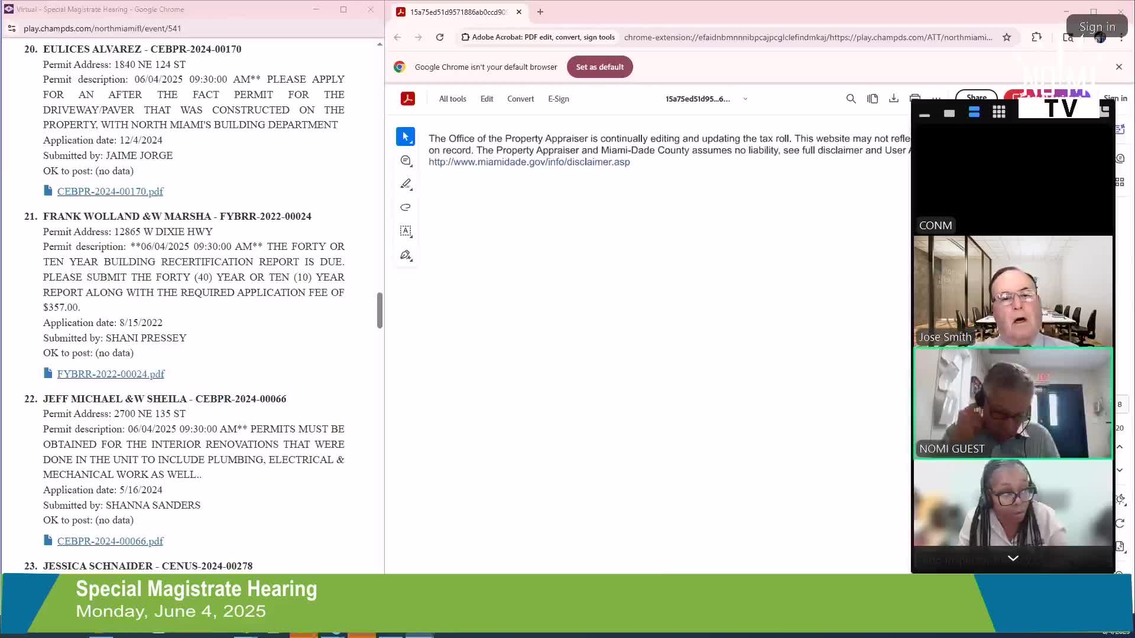
Task: Click the PDF search magnifier icon
Action: coord(851,99)
